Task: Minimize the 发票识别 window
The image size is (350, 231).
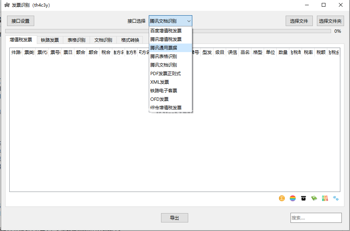Action: (x=307, y=5)
